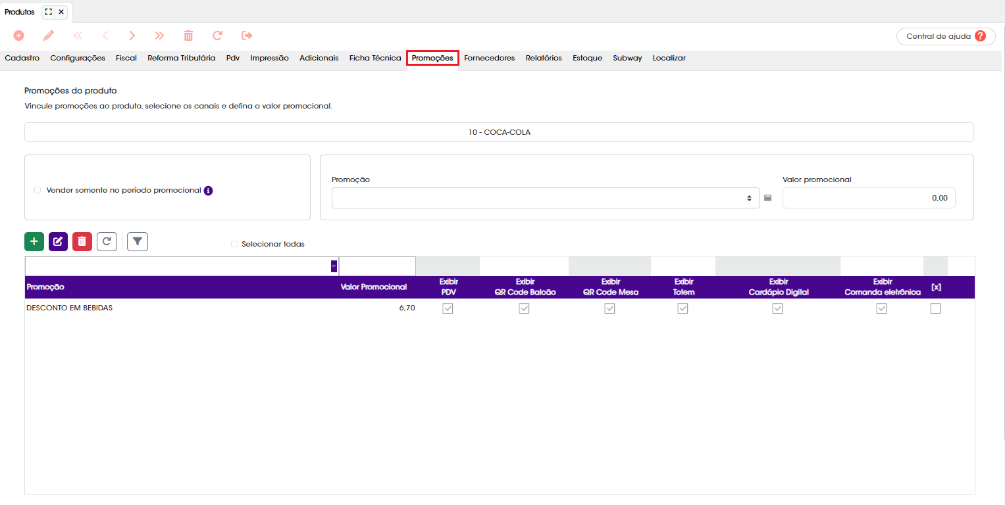Open the Cadastro tab
Image resolution: width=1005 pixels, height=505 pixels.
(22, 58)
